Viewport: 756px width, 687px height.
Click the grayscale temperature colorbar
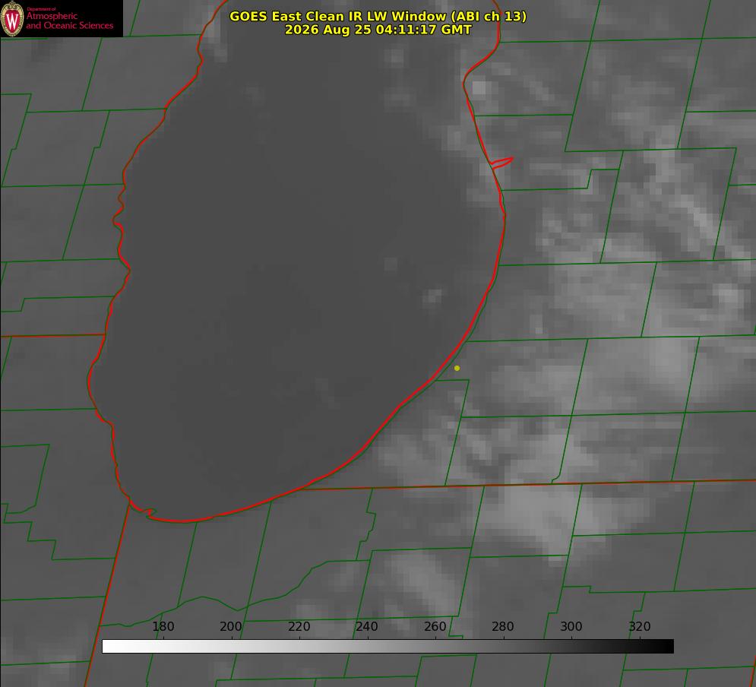click(387, 646)
